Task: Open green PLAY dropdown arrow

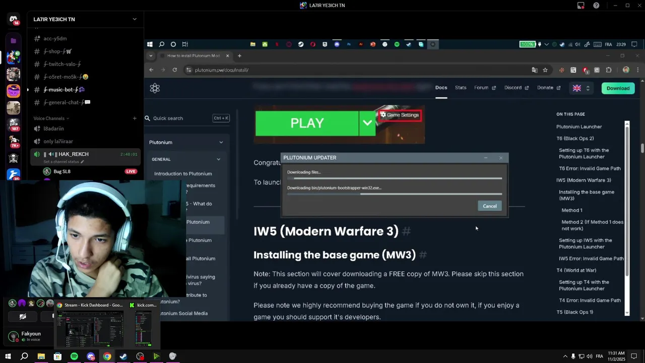Action: pos(367,123)
